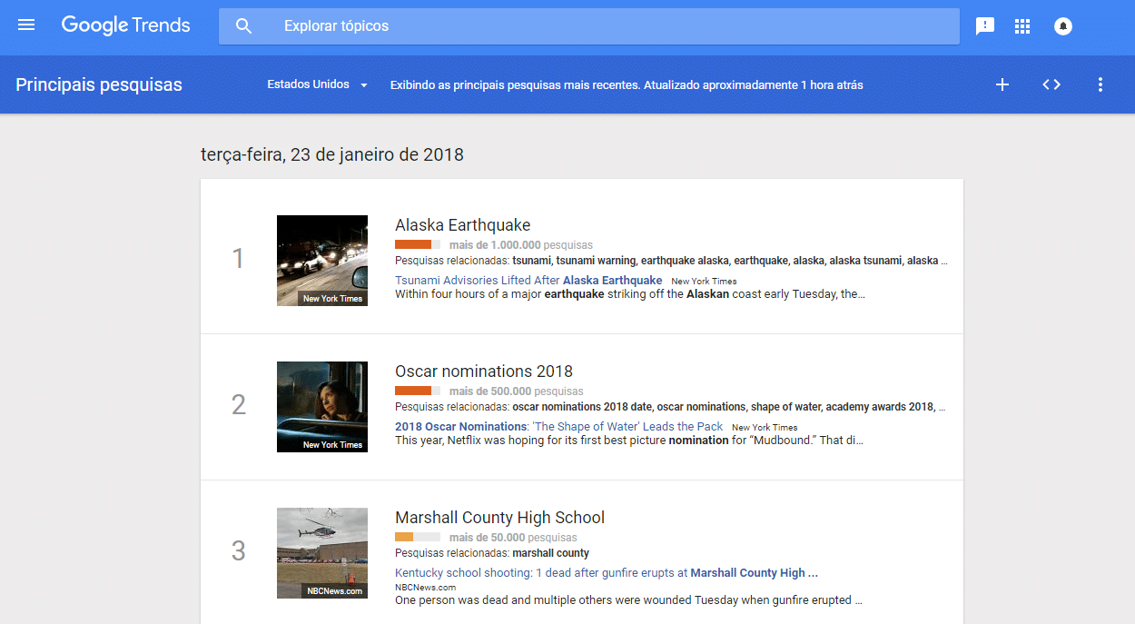Open the account notifications avatar

[1063, 26]
